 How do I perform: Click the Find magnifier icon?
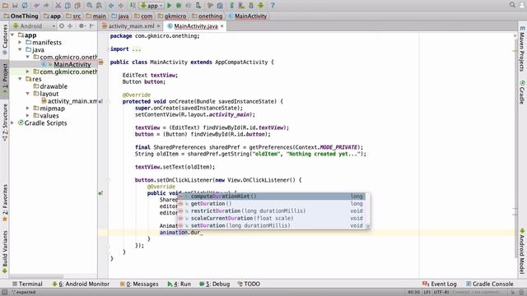click(90, 6)
